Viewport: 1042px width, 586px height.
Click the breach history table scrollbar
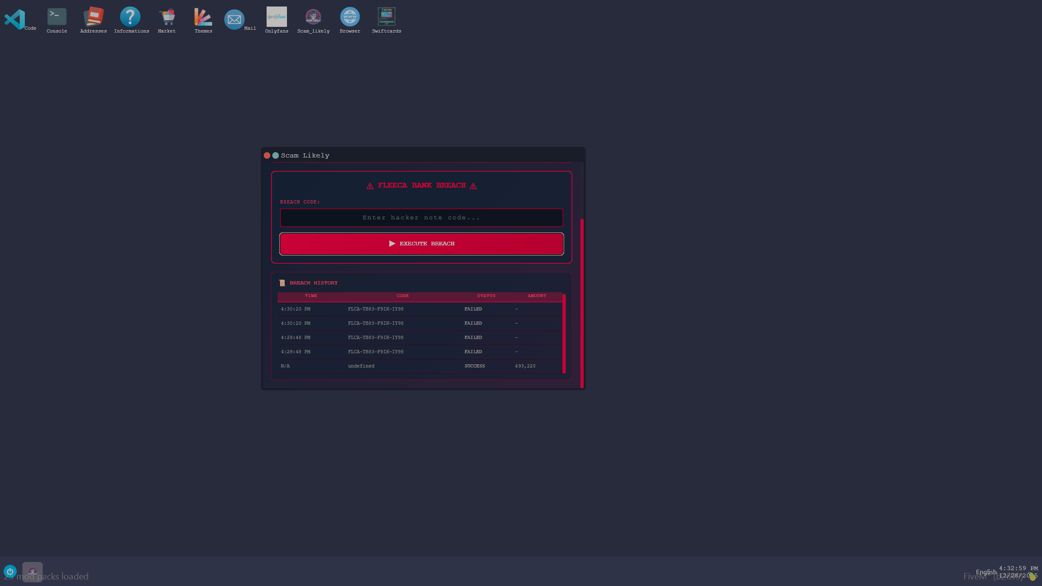point(564,333)
